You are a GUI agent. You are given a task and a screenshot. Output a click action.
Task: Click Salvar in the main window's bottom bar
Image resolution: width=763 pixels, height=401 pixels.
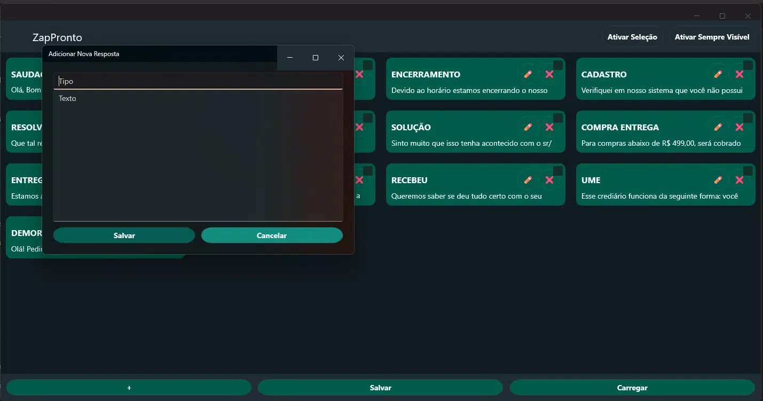(380, 388)
